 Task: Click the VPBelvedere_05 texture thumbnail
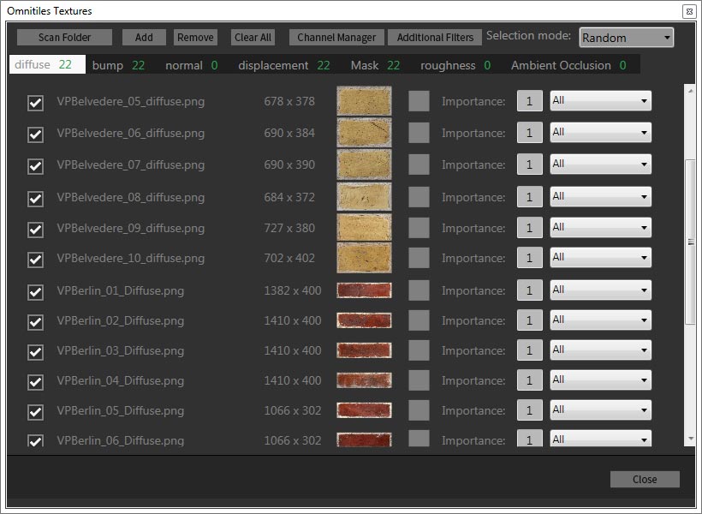(364, 101)
